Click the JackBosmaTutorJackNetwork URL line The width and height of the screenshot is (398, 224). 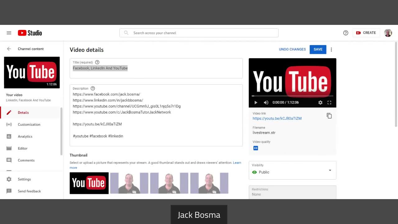(122, 112)
